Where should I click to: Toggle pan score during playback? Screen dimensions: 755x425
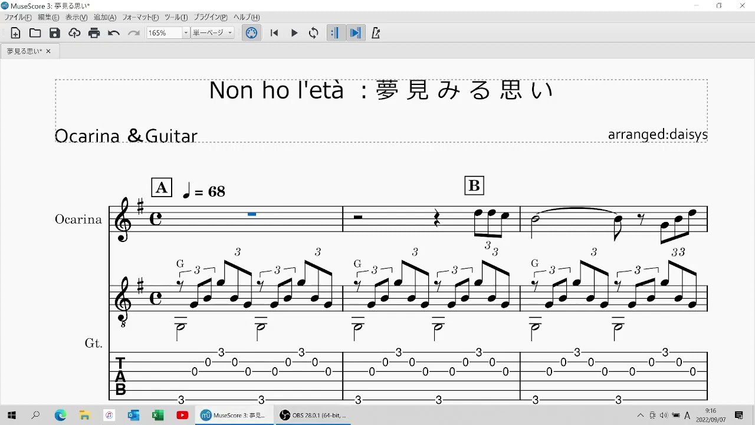(355, 33)
